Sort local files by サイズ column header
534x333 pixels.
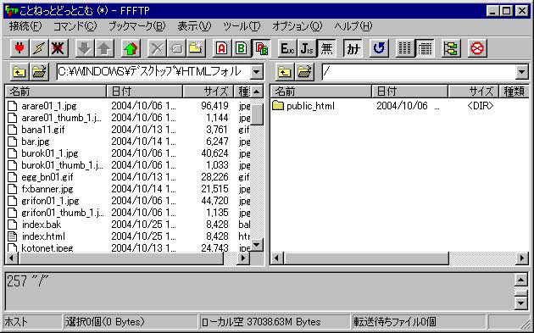tap(208, 92)
